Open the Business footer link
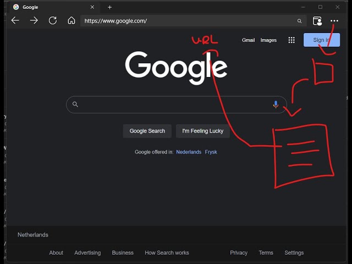This screenshot has height=264, width=352. pos(123,252)
